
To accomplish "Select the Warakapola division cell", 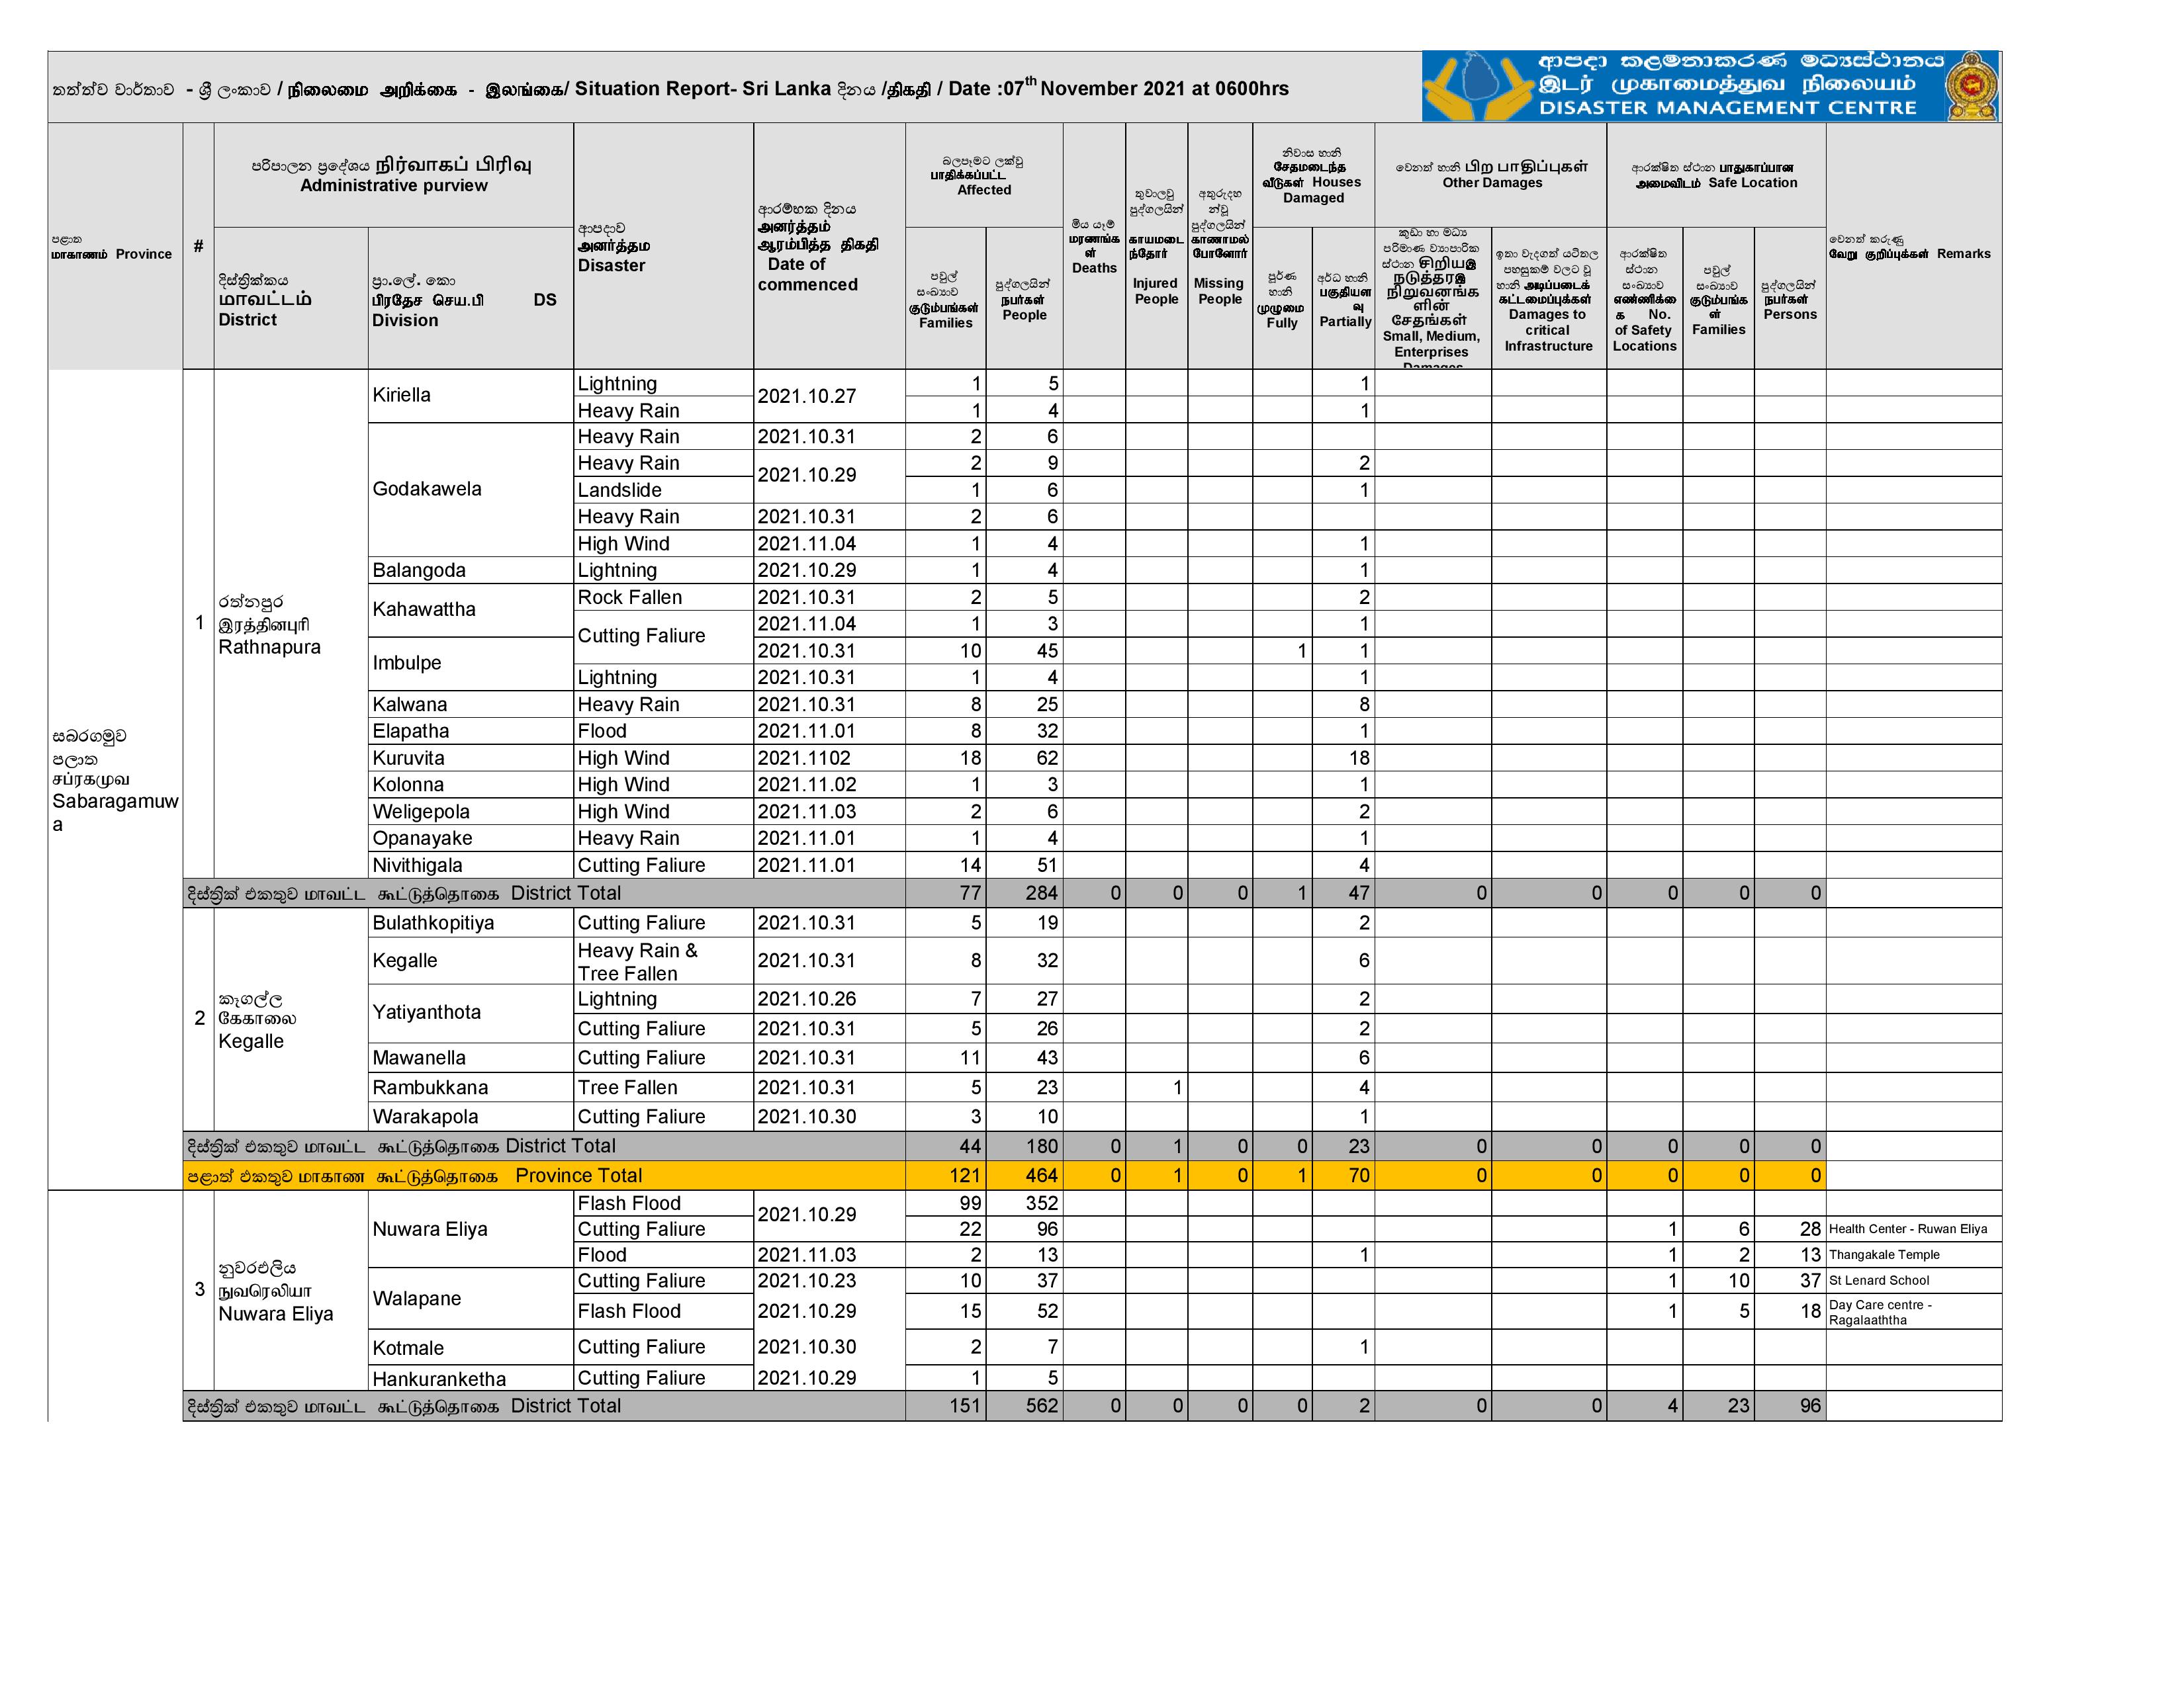I will point(471,1116).
